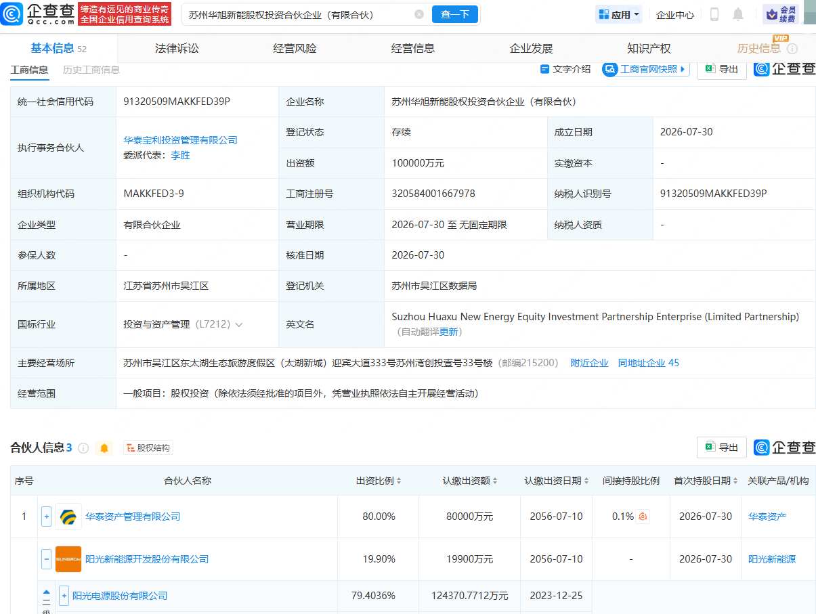Export 合伙人信息 with the 导出 button

[722, 447]
